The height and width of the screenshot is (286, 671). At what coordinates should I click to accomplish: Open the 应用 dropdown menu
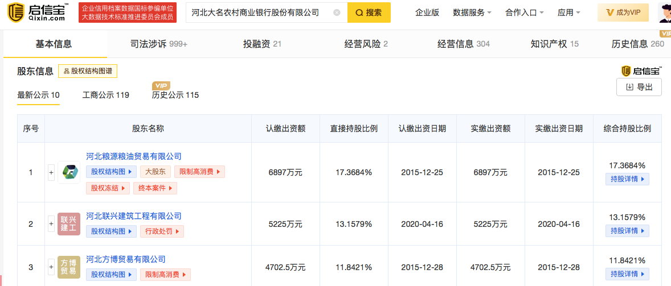[x=568, y=13]
